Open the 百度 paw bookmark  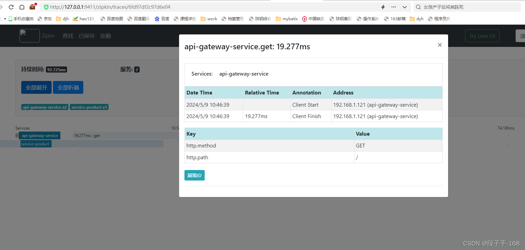coord(162,19)
